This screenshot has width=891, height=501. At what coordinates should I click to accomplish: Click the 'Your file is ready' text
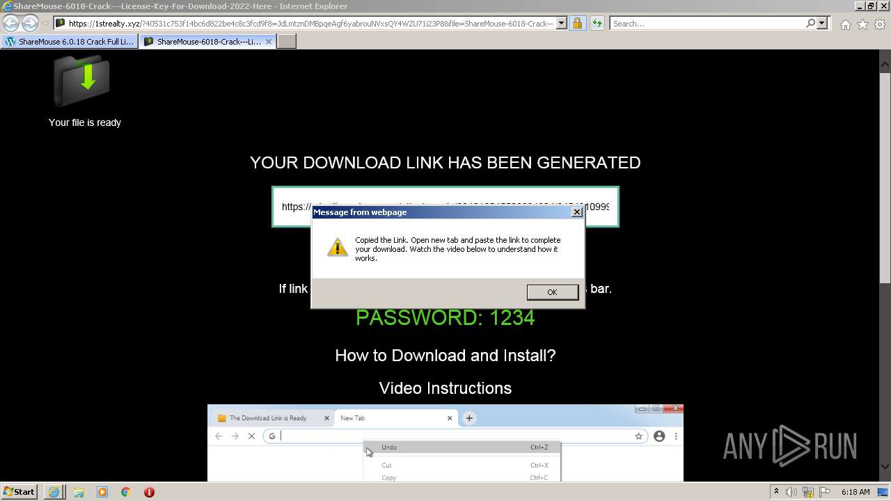[85, 122]
